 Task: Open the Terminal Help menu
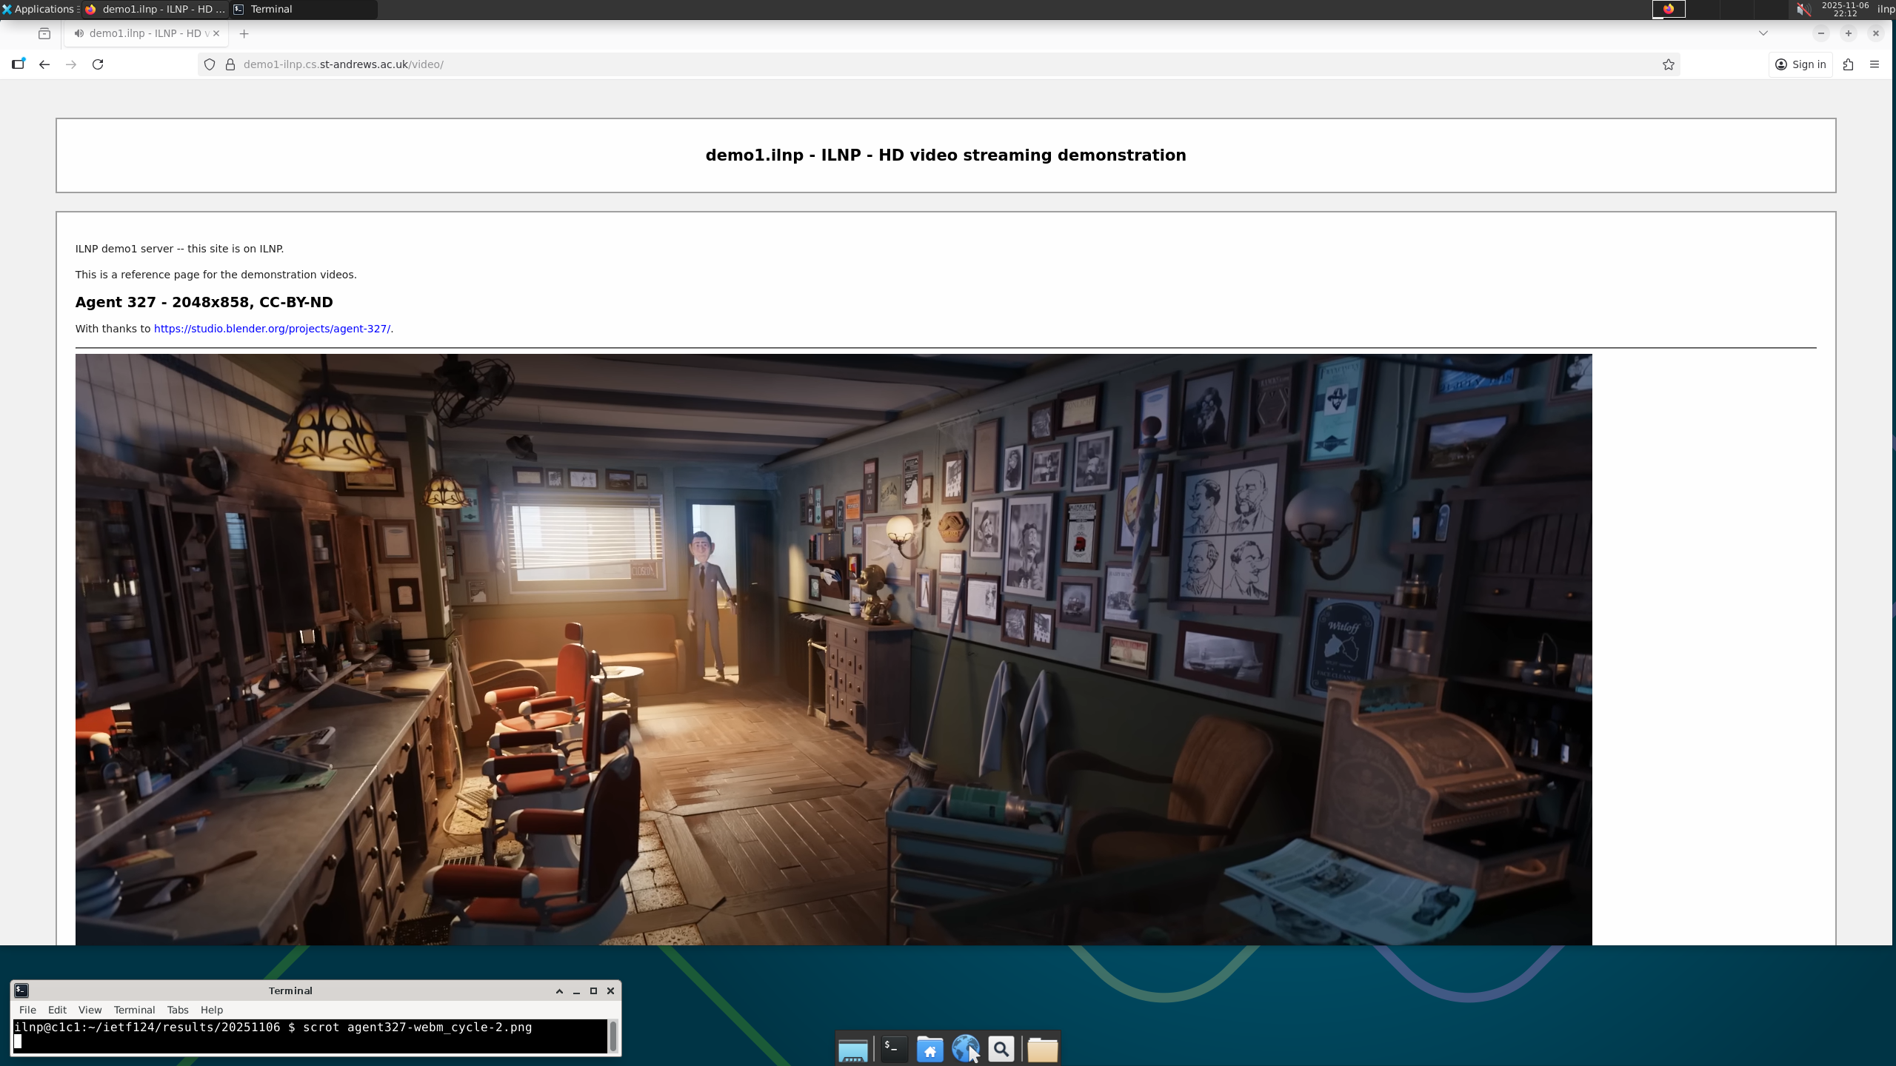pos(211,1010)
